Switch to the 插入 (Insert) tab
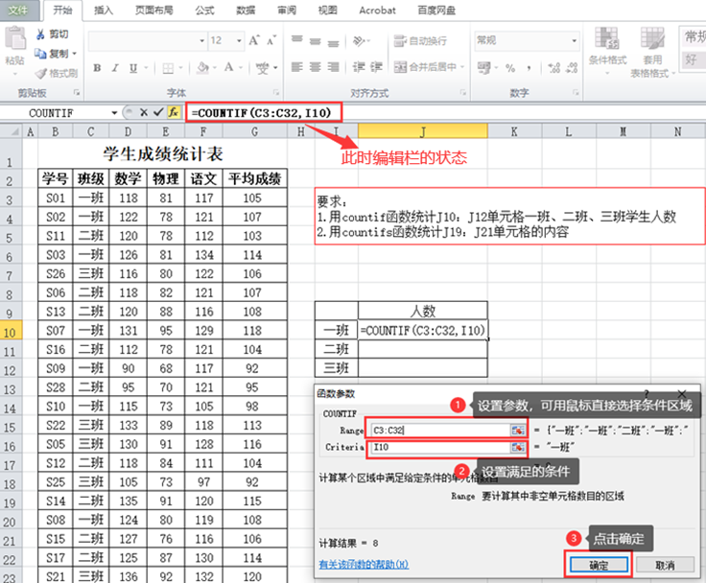Image resolution: width=706 pixels, height=583 pixels. (104, 11)
